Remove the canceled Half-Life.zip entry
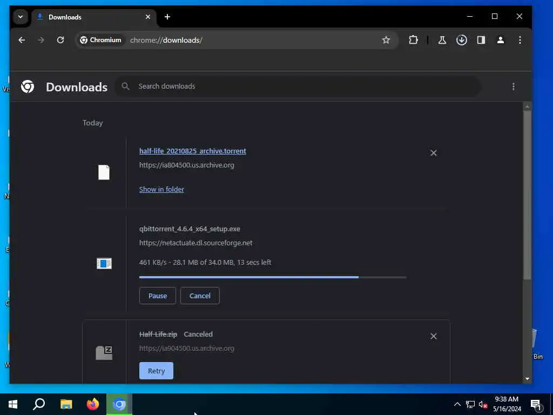Viewport: 553px width, 415px height. pyautogui.click(x=434, y=336)
